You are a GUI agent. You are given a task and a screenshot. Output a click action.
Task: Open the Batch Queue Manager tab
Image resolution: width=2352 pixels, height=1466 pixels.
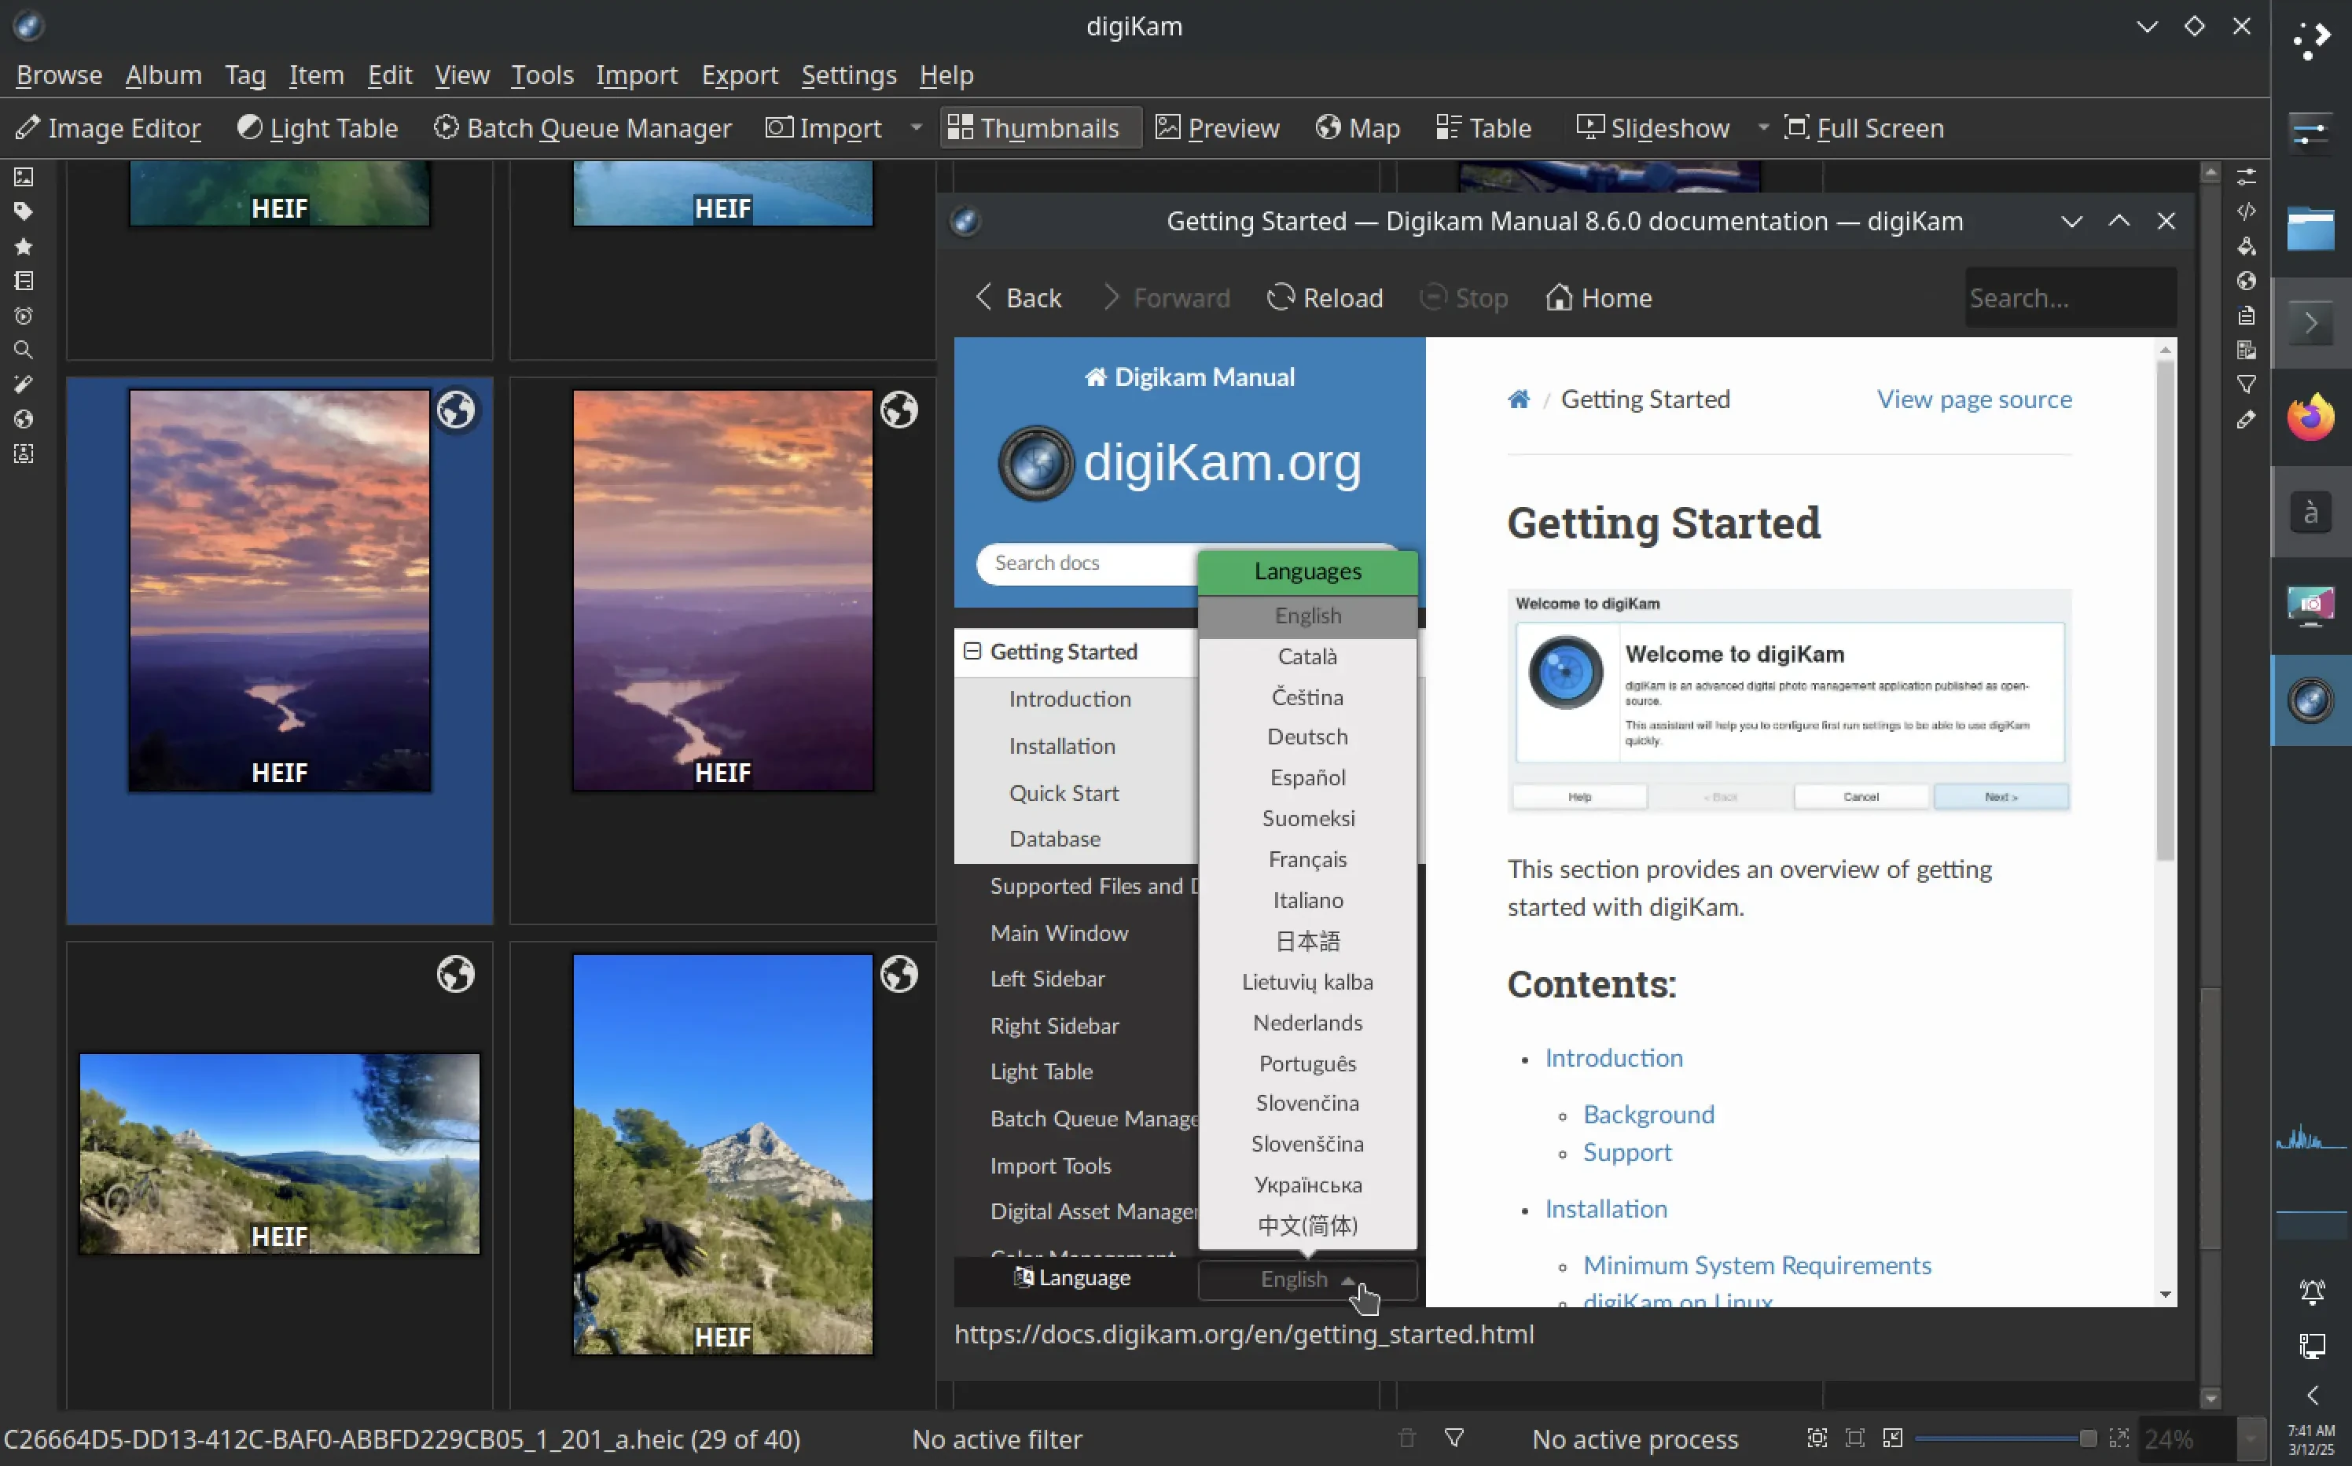coord(582,127)
